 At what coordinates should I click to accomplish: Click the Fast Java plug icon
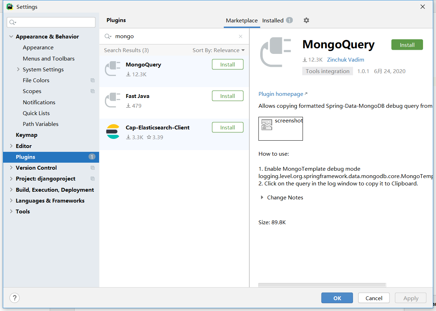[113, 100]
